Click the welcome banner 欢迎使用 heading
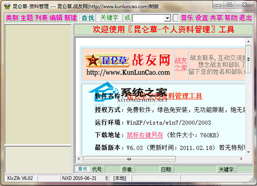 coord(164,29)
